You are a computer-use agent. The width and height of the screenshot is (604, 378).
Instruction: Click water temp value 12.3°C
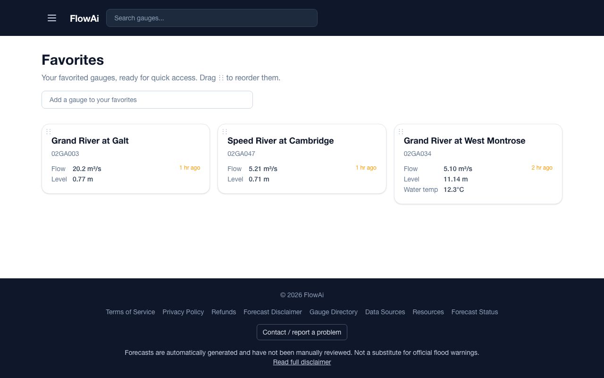click(x=454, y=189)
